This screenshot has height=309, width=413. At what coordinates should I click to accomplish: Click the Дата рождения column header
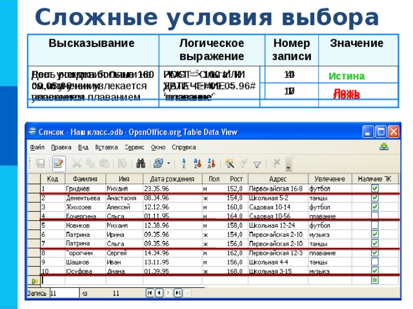tap(172, 179)
